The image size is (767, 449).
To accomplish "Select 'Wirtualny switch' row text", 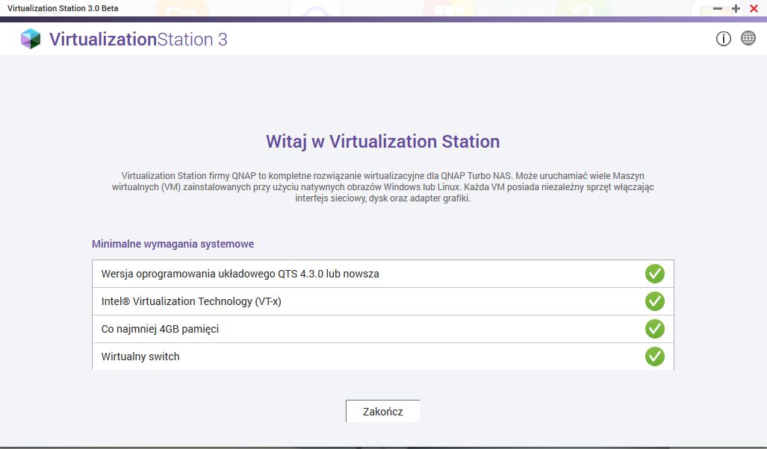I will 140,357.
